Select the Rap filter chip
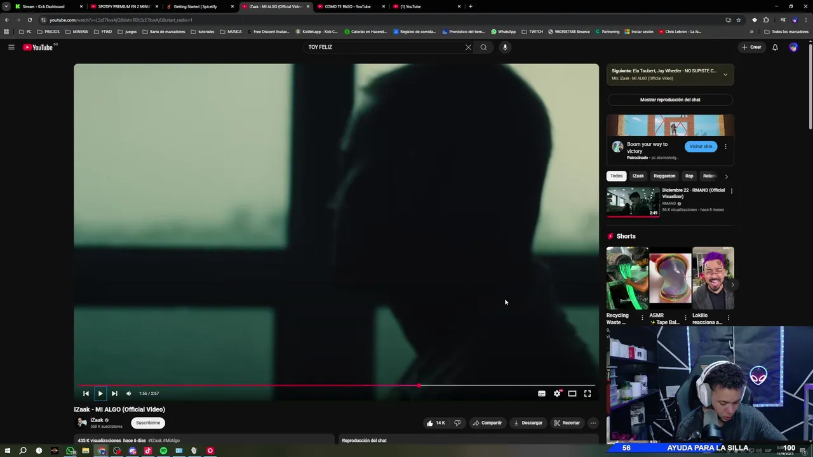The height and width of the screenshot is (457, 813). click(x=689, y=176)
